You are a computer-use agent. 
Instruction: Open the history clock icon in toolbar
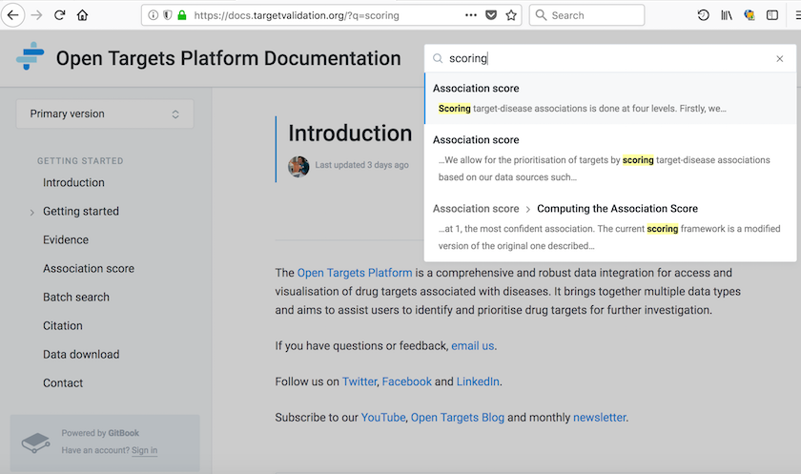coord(704,15)
